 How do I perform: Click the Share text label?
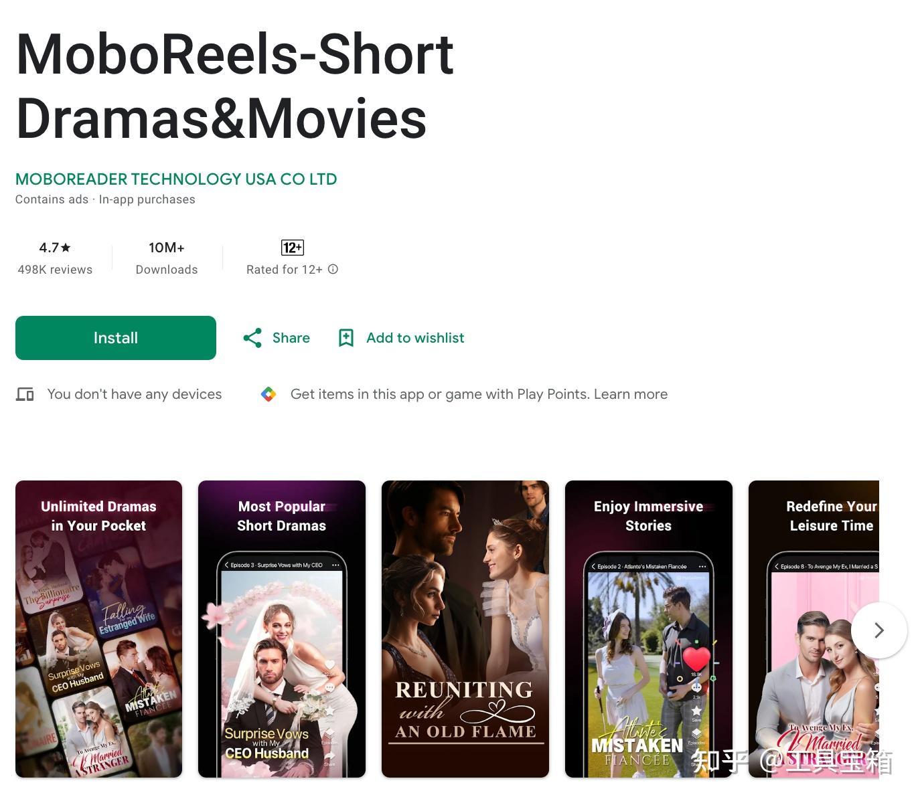tap(291, 338)
